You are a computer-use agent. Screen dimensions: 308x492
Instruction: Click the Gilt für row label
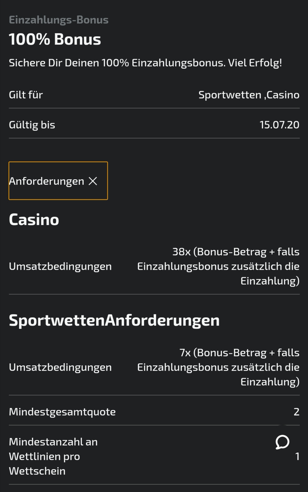[x=26, y=95]
